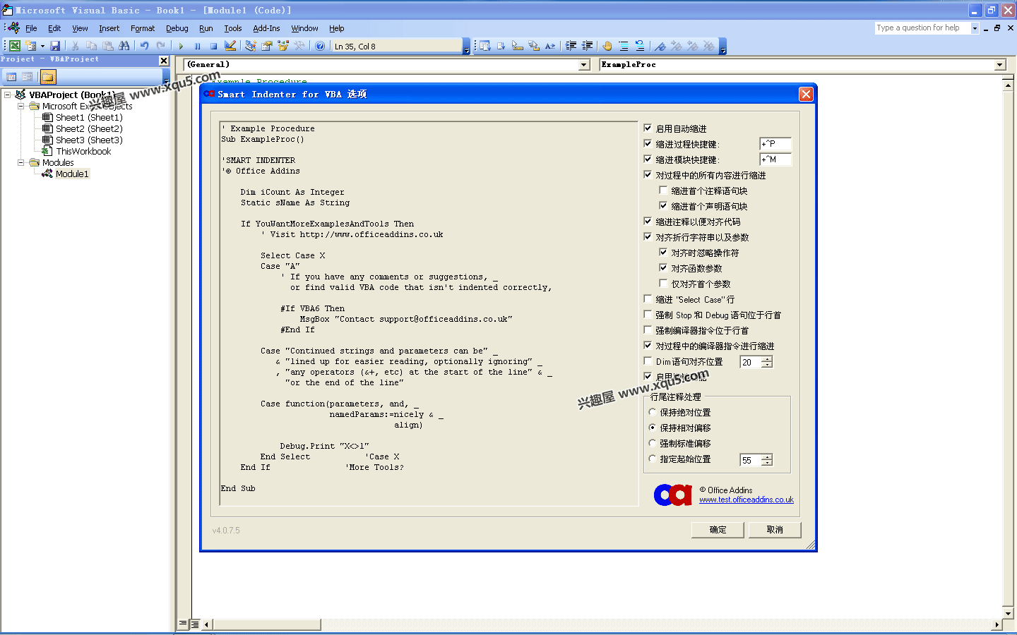Open dropdown arrow beside Insert UserForm icon
This screenshot has width=1017, height=635.
[42, 46]
